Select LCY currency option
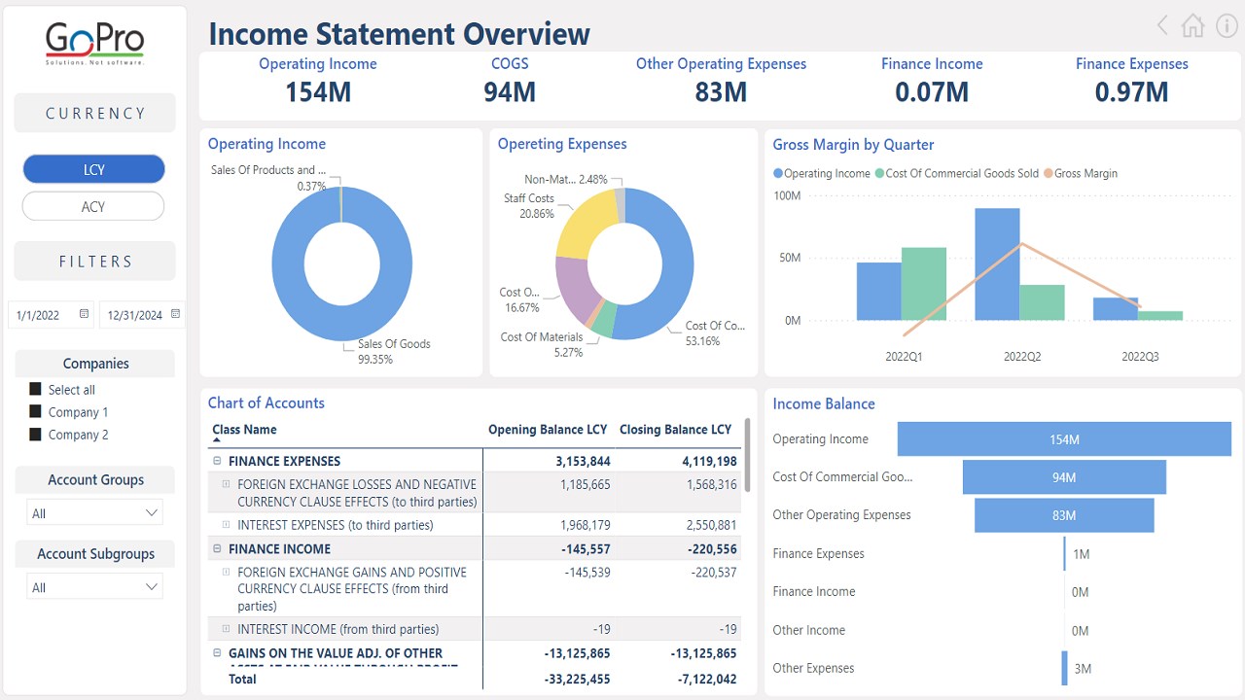 point(93,169)
